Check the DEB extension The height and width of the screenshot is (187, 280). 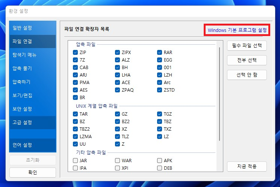pos(159,168)
